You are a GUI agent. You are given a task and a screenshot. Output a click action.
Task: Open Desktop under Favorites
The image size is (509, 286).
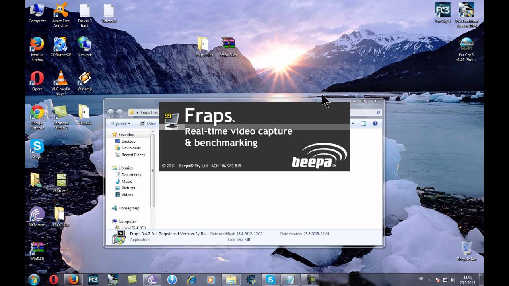pos(126,141)
